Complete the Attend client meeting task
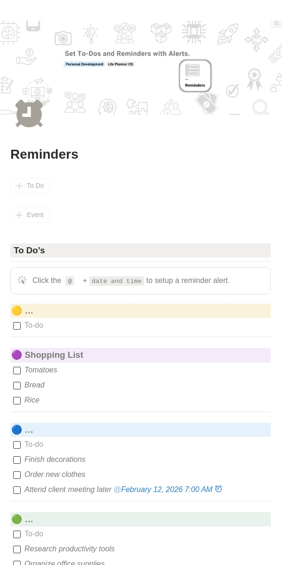 coord(17,490)
